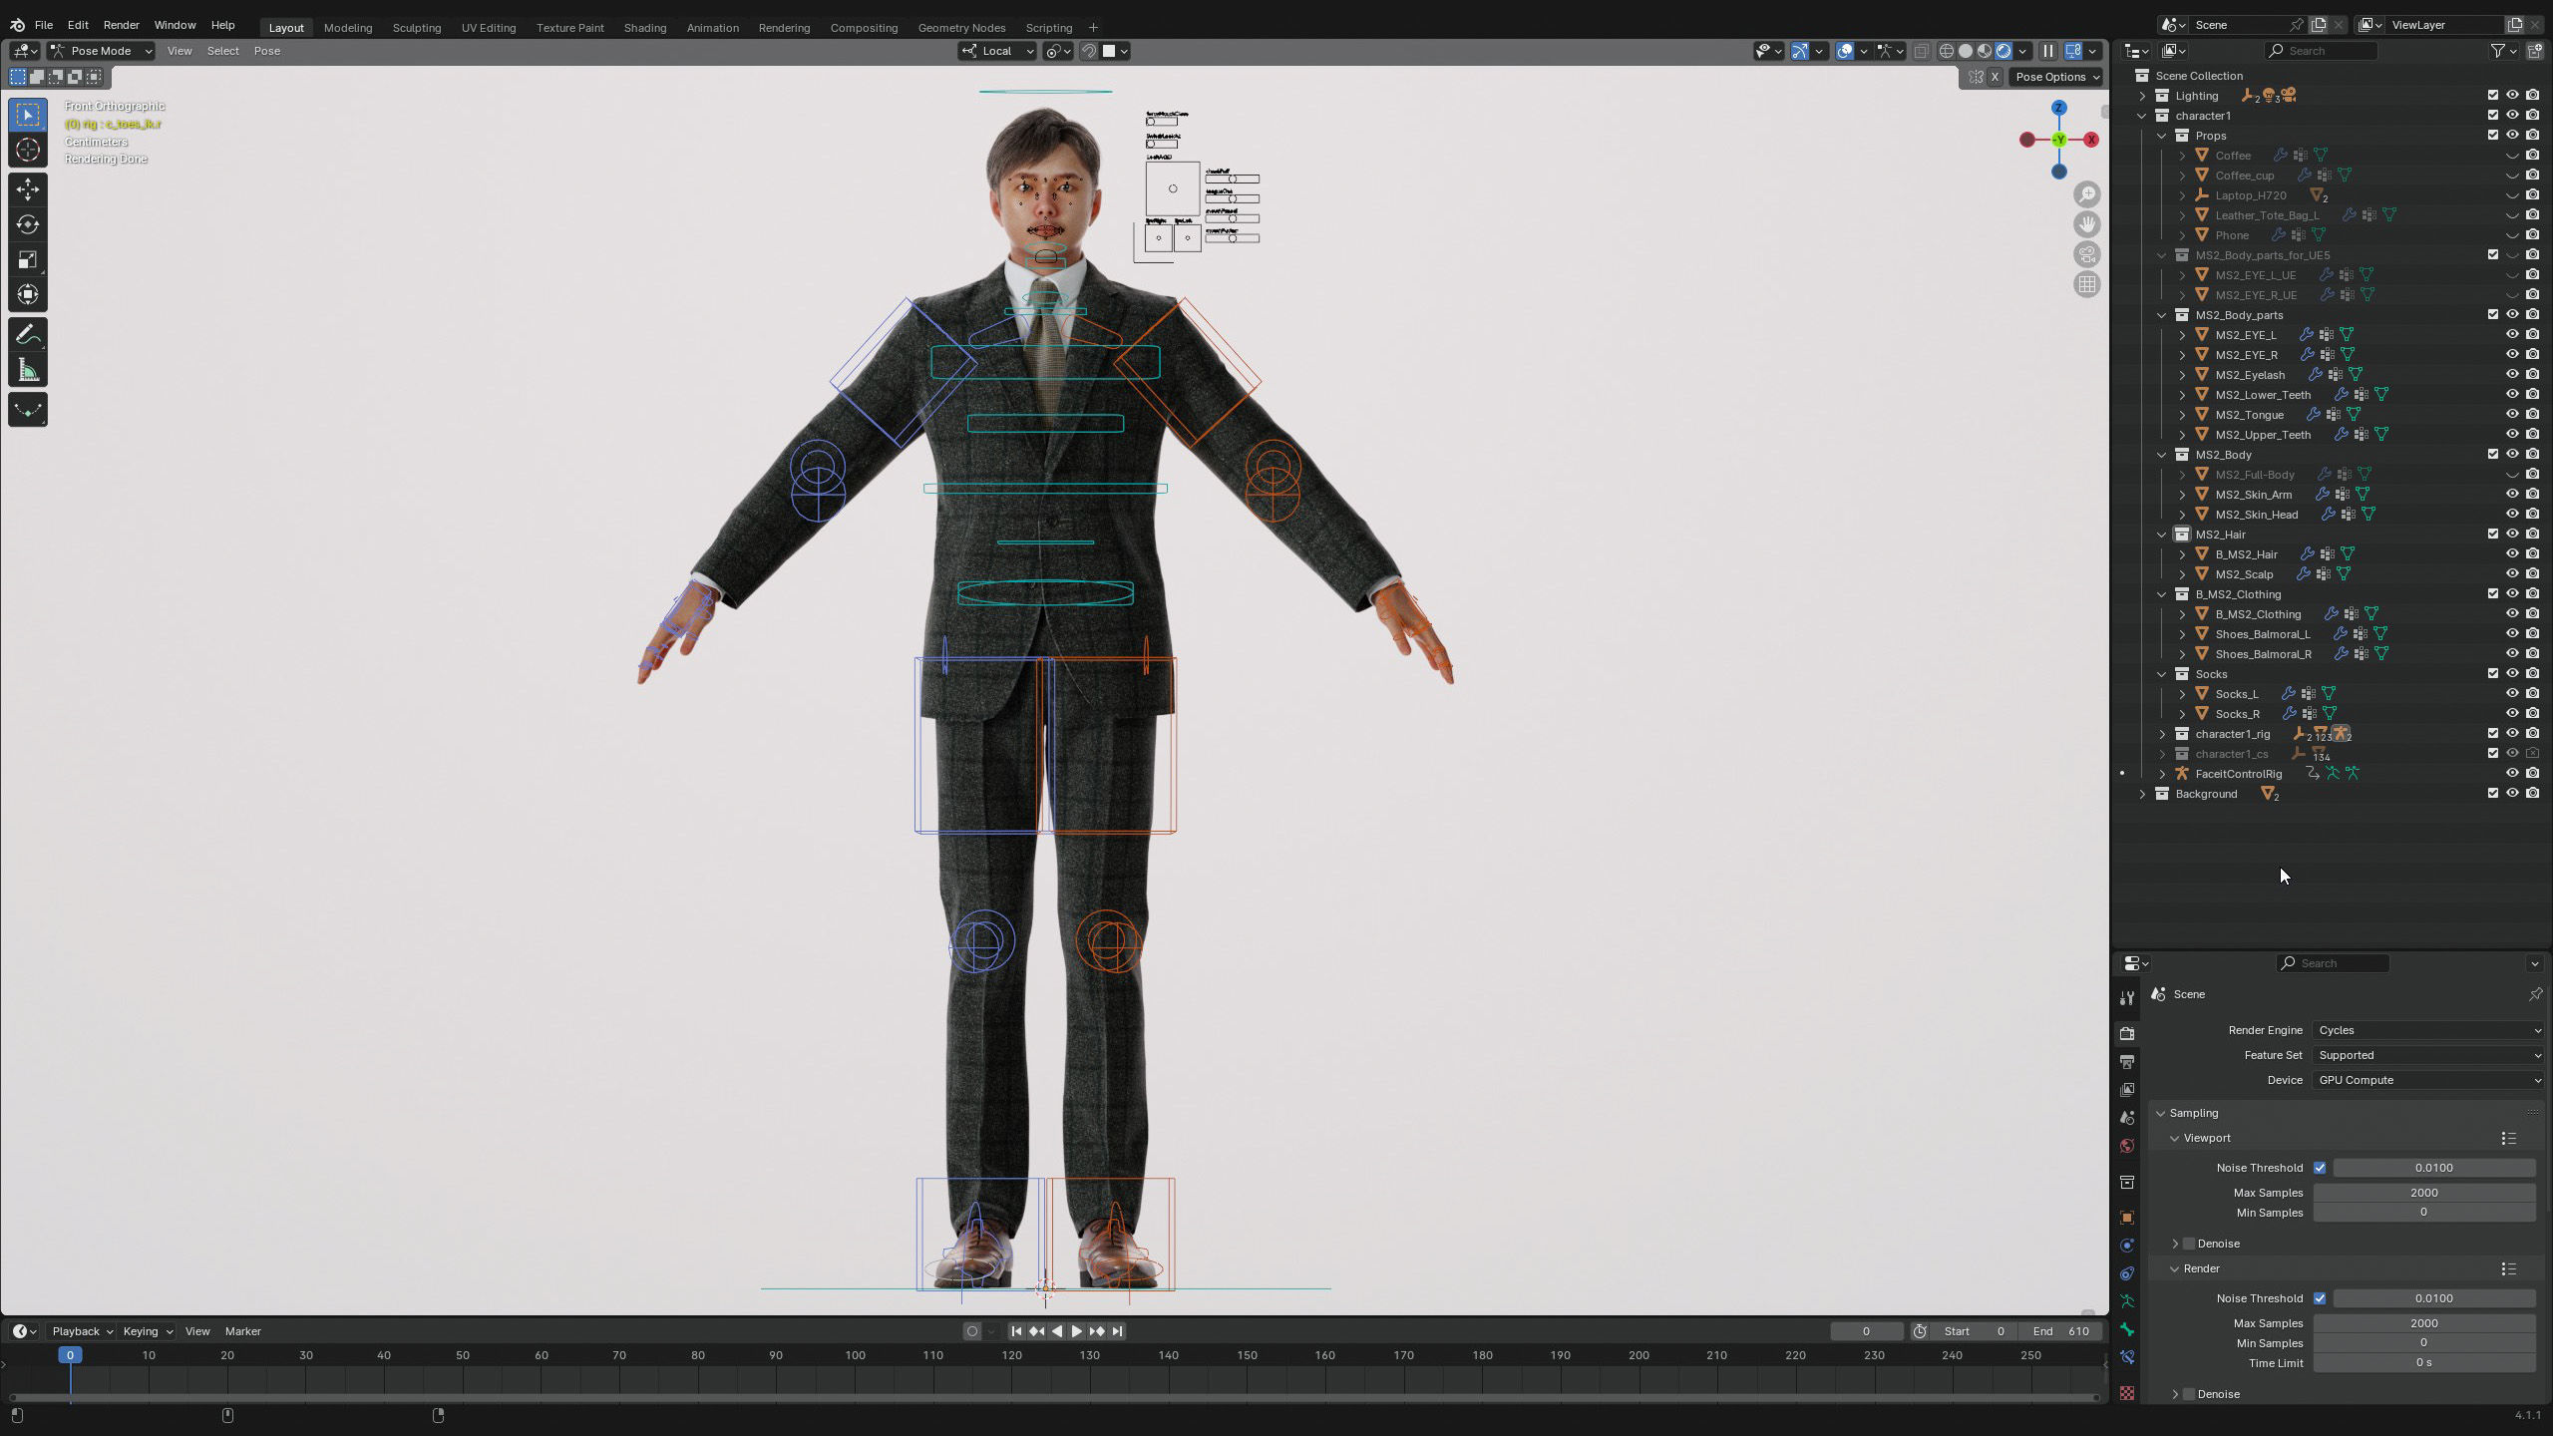Toggle the Lighting collection exclude checkbox
The width and height of the screenshot is (2553, 1436).
click(x=2493, y=96)
